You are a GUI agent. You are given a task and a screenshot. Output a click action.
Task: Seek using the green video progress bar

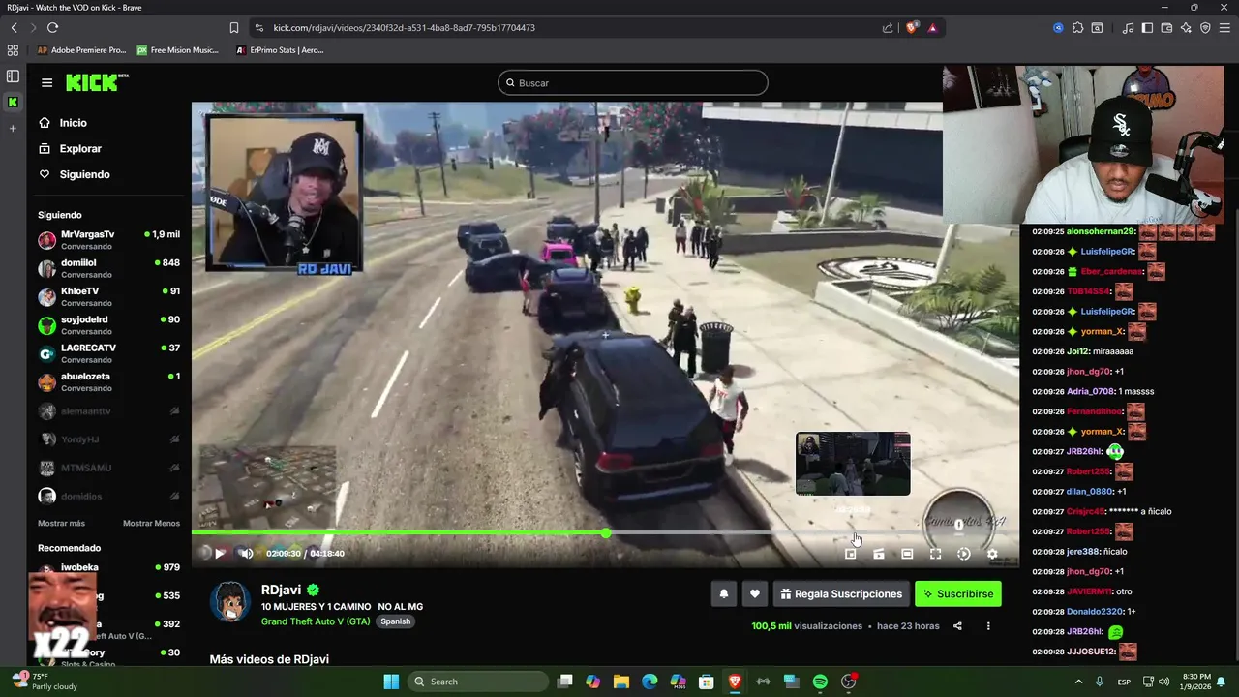pos(605,533)
